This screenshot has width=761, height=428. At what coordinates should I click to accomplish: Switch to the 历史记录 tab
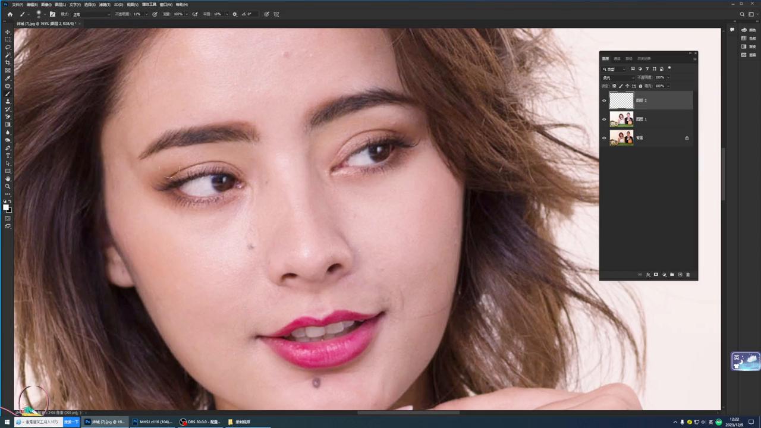(644, 59)
